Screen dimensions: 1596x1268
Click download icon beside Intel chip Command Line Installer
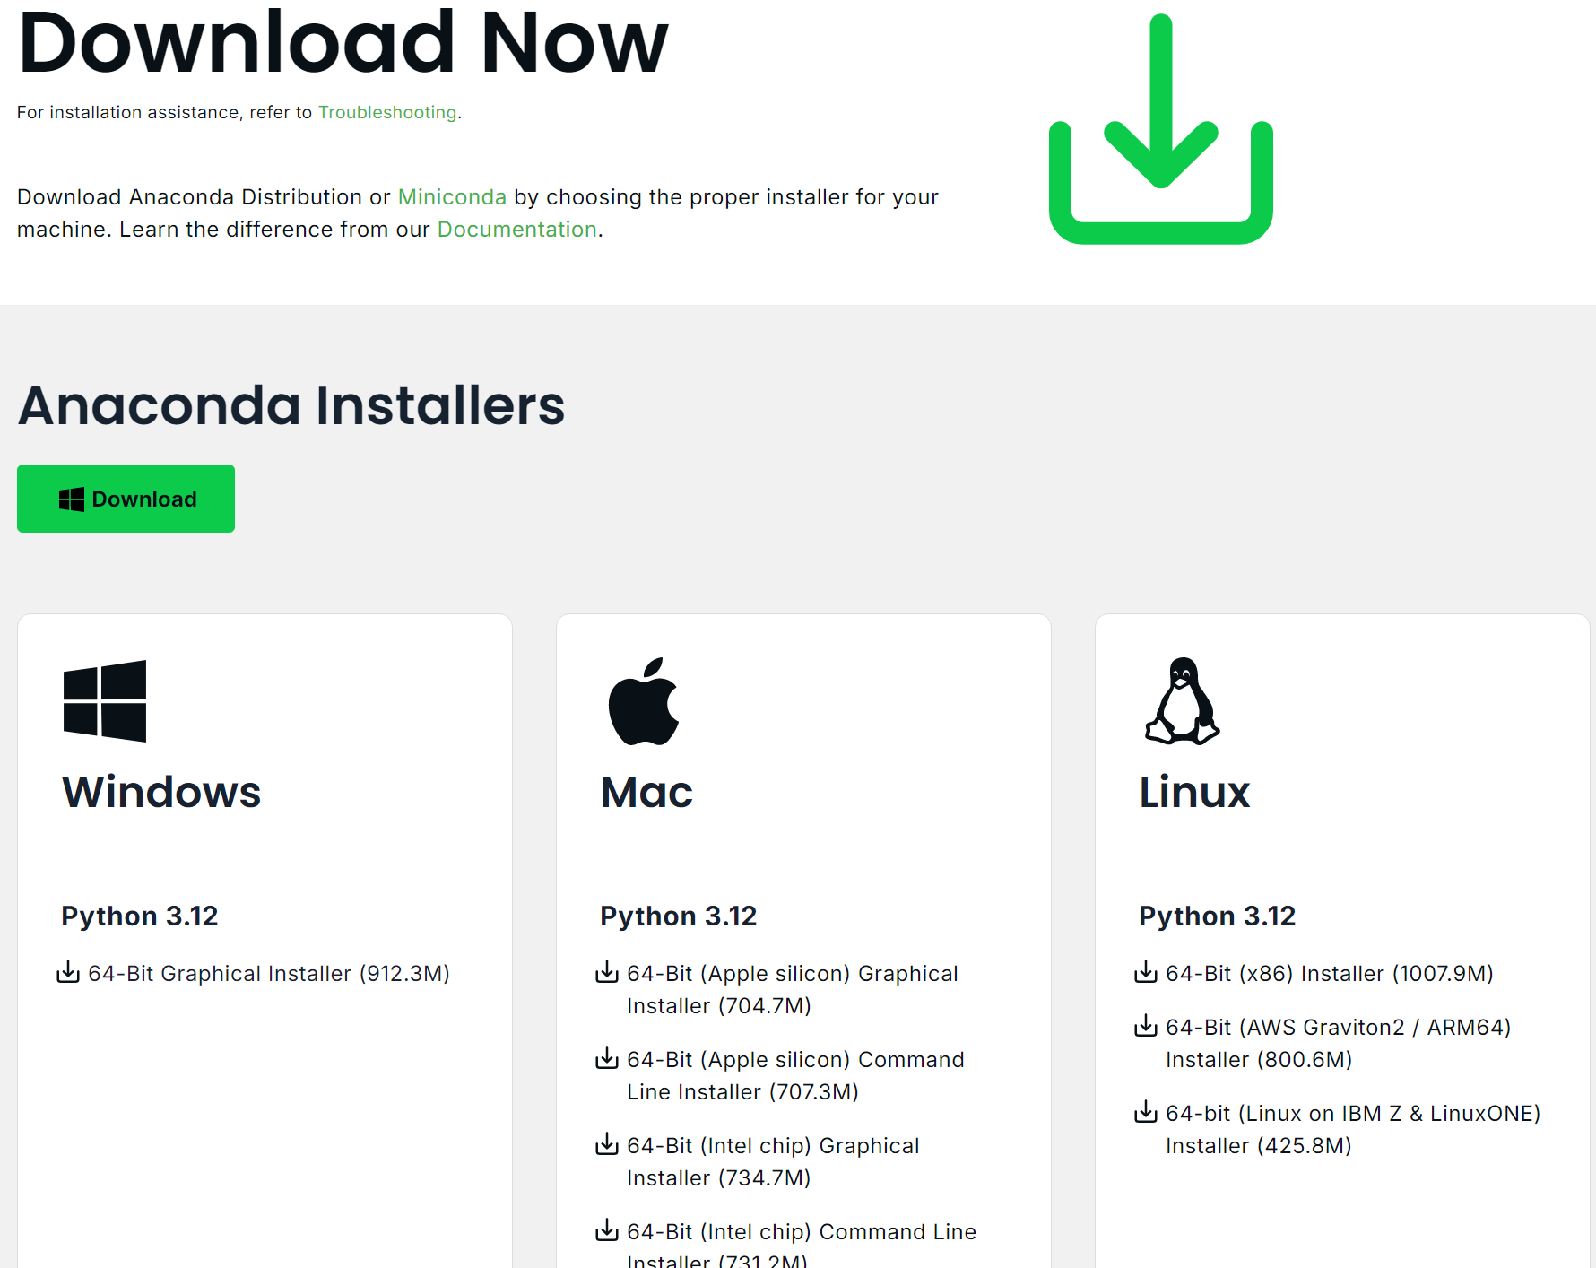[x=607, y=1230]
